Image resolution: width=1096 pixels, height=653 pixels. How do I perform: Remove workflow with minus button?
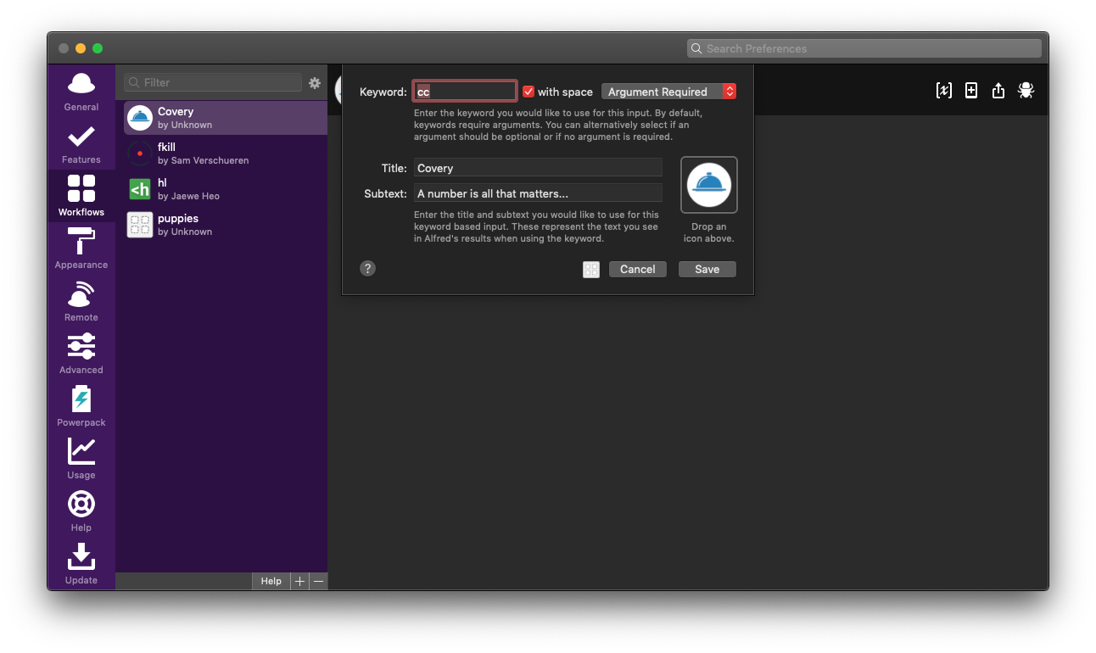pyautogui.click(x=318, y=581)
